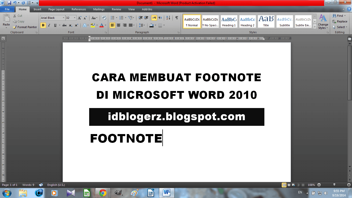Open the Sort icon in Paragraph group
This screenshot has width=352, height=198.
(x=168, y=18)
